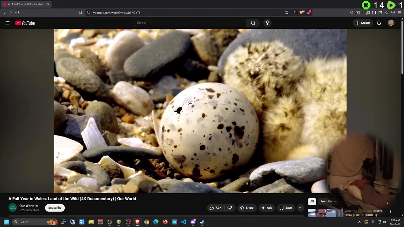Image resolution: width=404 pixels, height=227 pixels.
Task: Click the voice search microphone icon
Action: click(x=267, y=23)
